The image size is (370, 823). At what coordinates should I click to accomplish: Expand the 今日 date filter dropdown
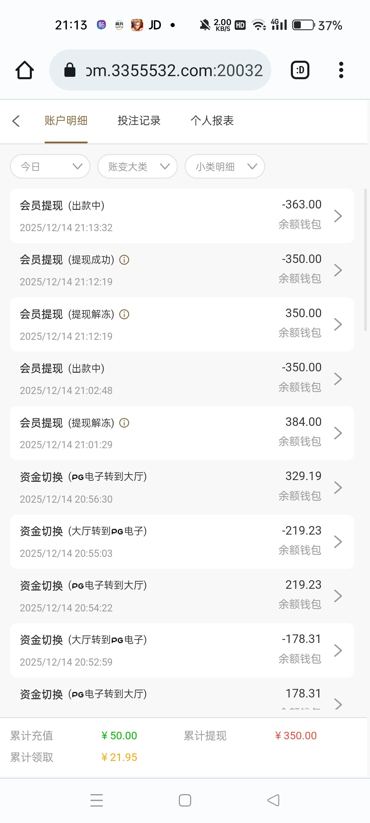(50, 167)
